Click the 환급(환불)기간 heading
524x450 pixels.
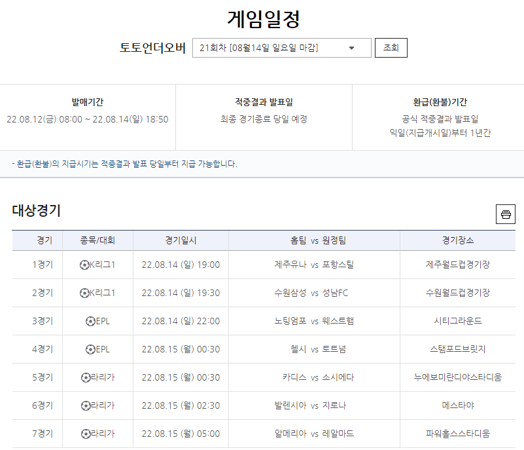(440, 102)
